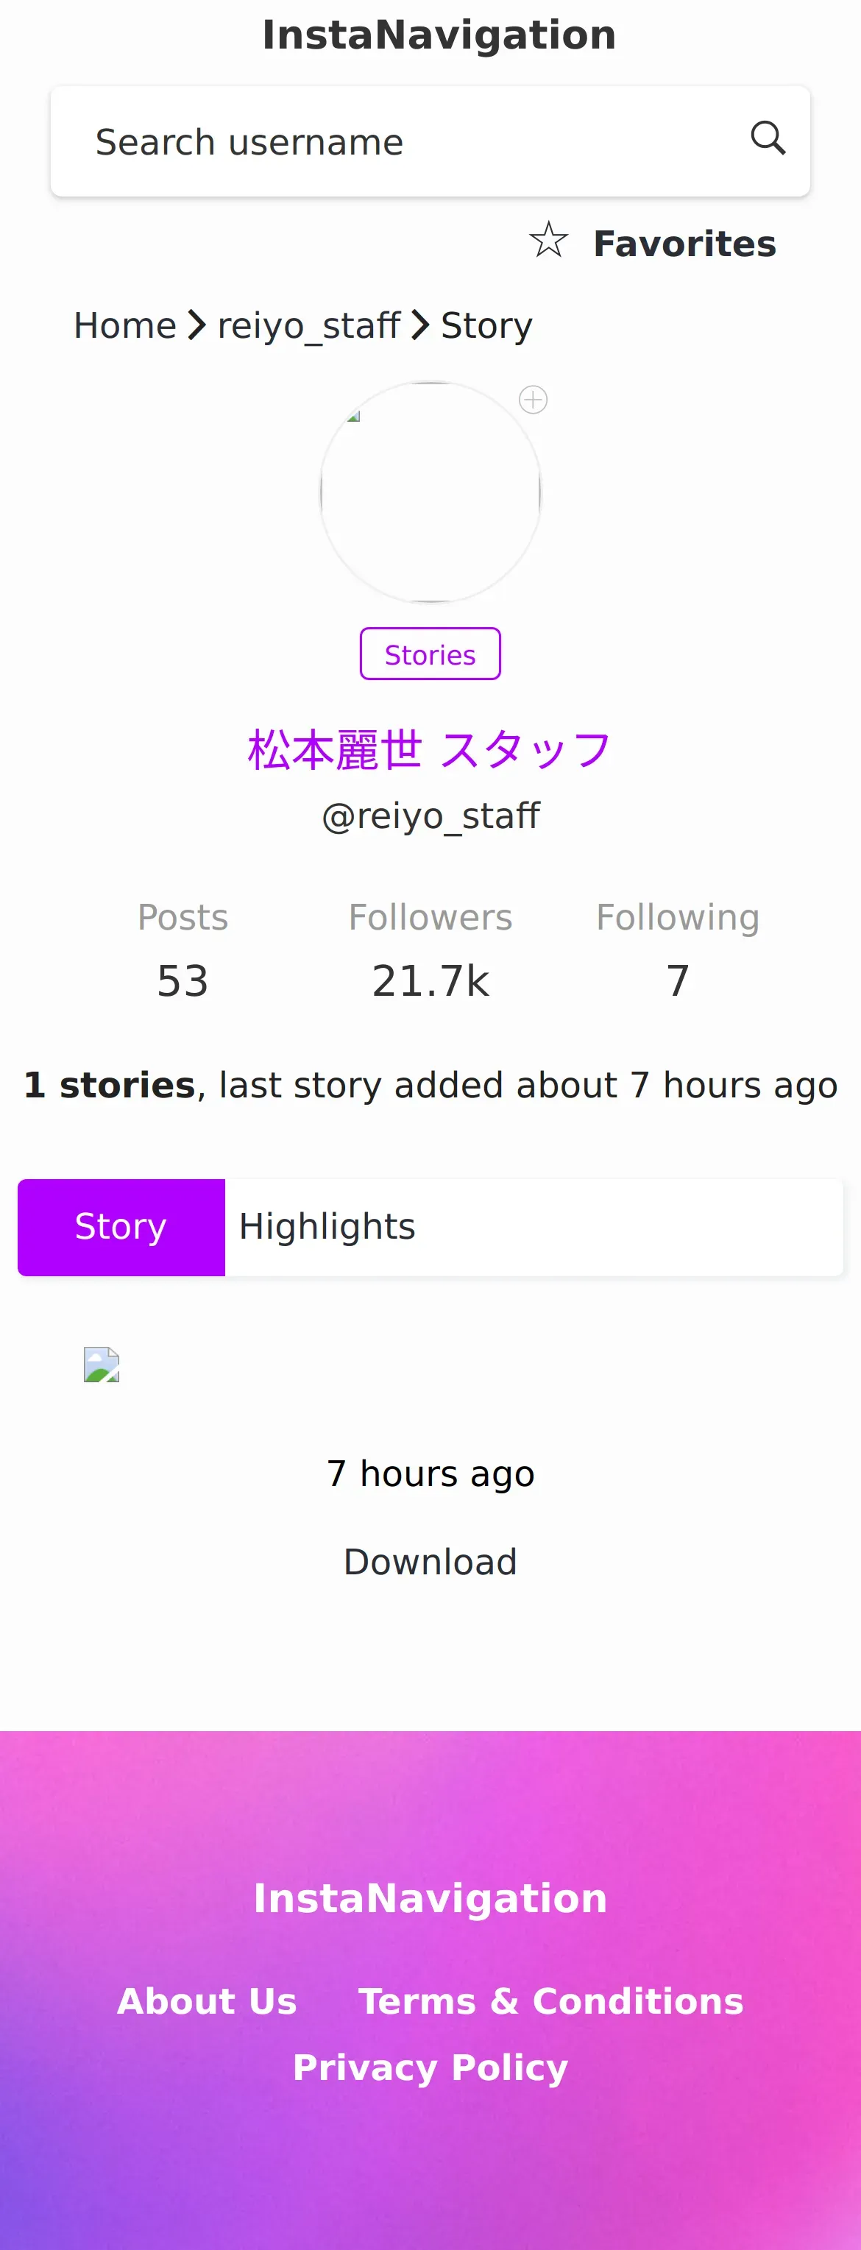The height and width of the screenshot is (2250, 861).
Task: Switch to the Highlights tab
Action: 327,1226
